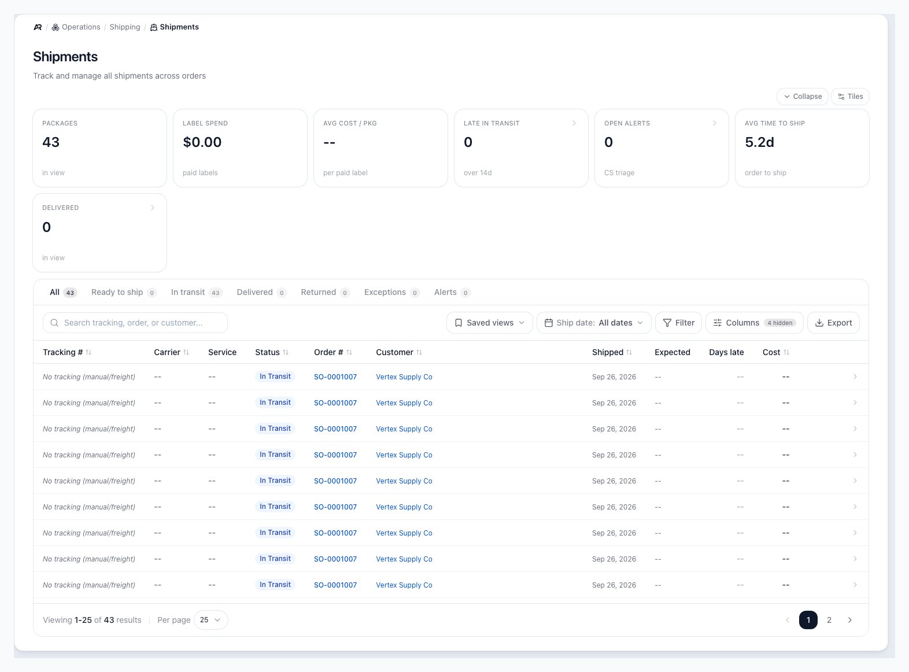Switch to the In transit tab
The width and height of the screenshot is (909, 672).
click(197, 293)
